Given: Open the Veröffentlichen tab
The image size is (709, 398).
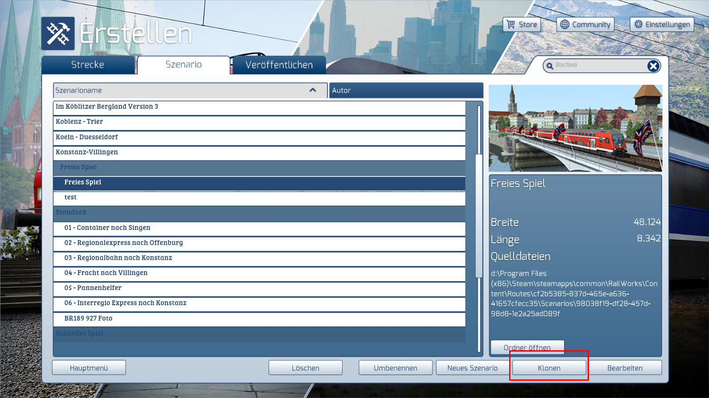Looking at the screenshot, I should pos(279,65).
